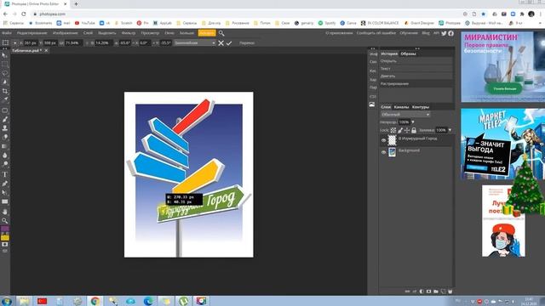Open the fill (Заливка) slider arrow

pos(450,130)
